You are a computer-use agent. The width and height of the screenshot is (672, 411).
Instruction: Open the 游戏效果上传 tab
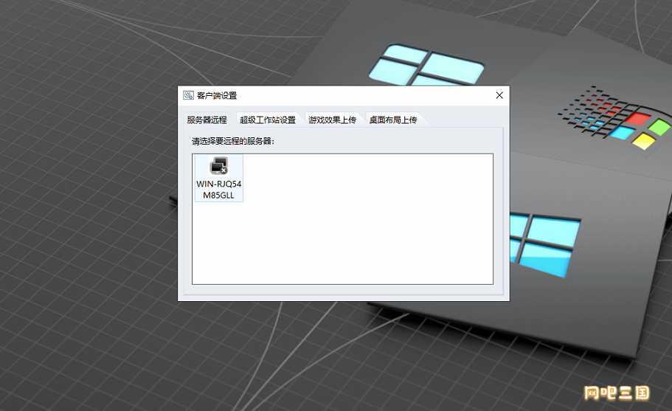333,120
